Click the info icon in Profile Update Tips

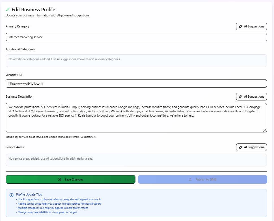[11, 195]
